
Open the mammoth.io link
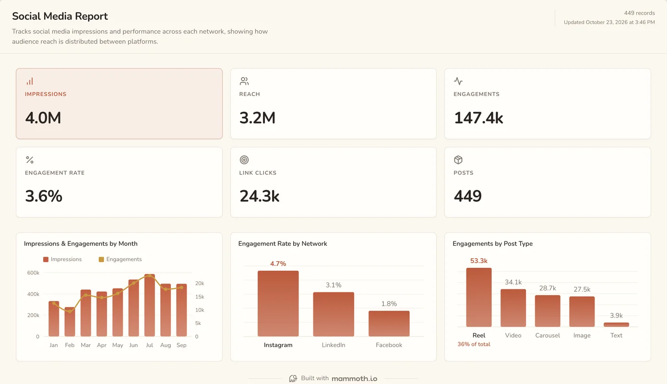[355, 379]
